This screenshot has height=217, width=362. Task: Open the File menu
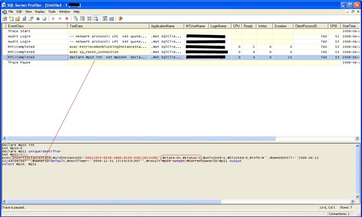click(11, 12)
